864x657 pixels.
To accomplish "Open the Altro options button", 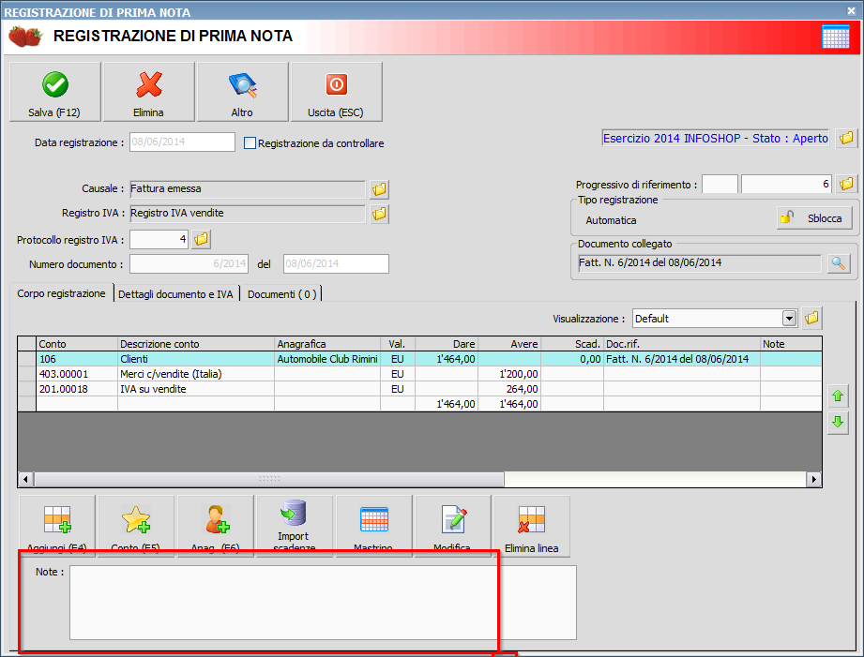I will (242, 92).
